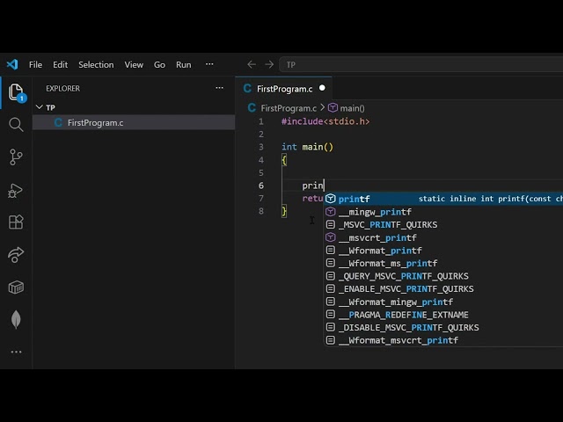Click the EXPLORER panel title
563x422 pixels.
pyautogui.click(x=62, y=88)
